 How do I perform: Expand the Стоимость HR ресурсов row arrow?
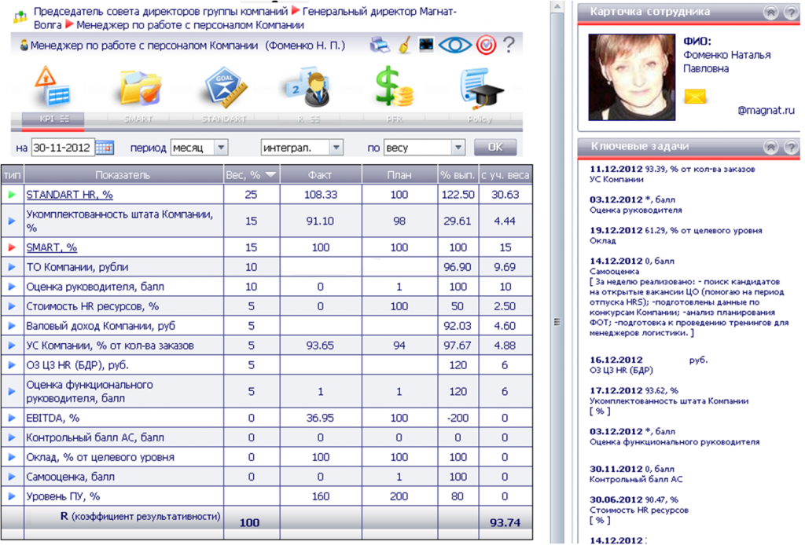point(12,306)
